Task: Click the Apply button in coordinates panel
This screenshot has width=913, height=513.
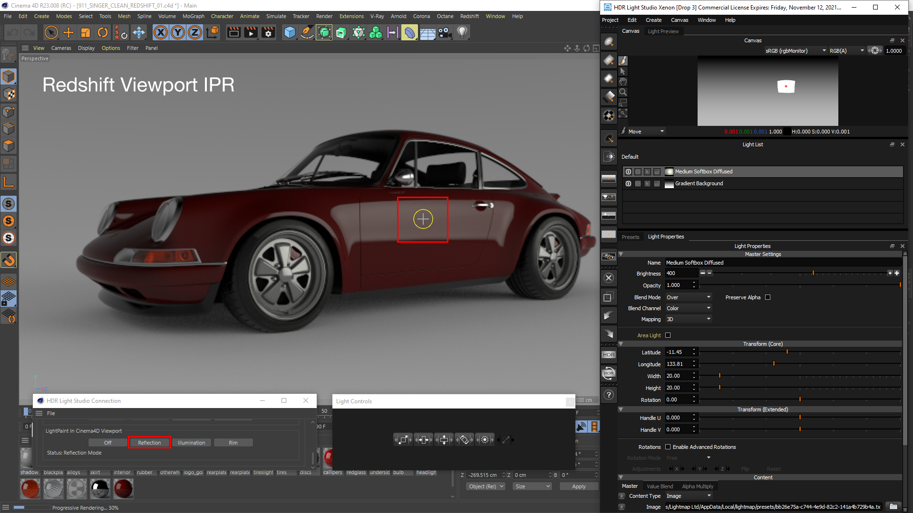Action: point(579,486)
